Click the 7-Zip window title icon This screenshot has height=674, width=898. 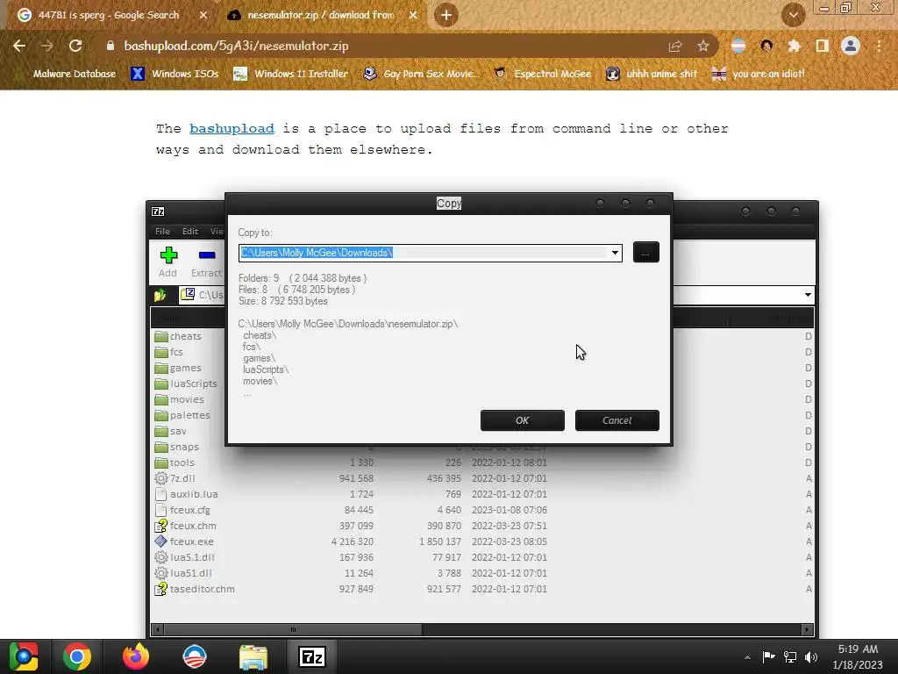pyautogui.click(x=158, y=212)
